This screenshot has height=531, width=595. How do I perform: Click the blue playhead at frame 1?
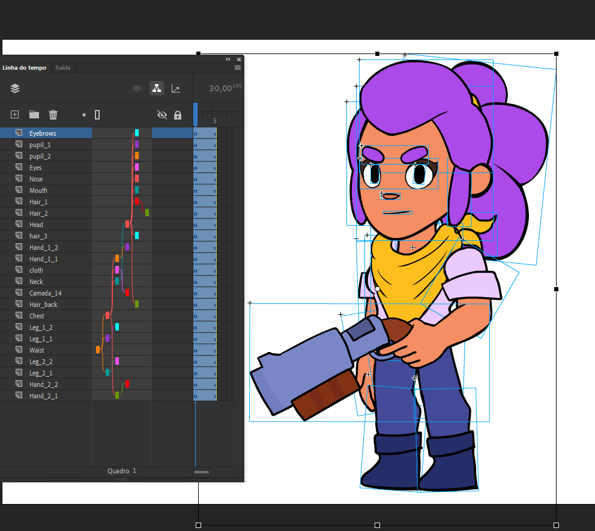point(195,114)
